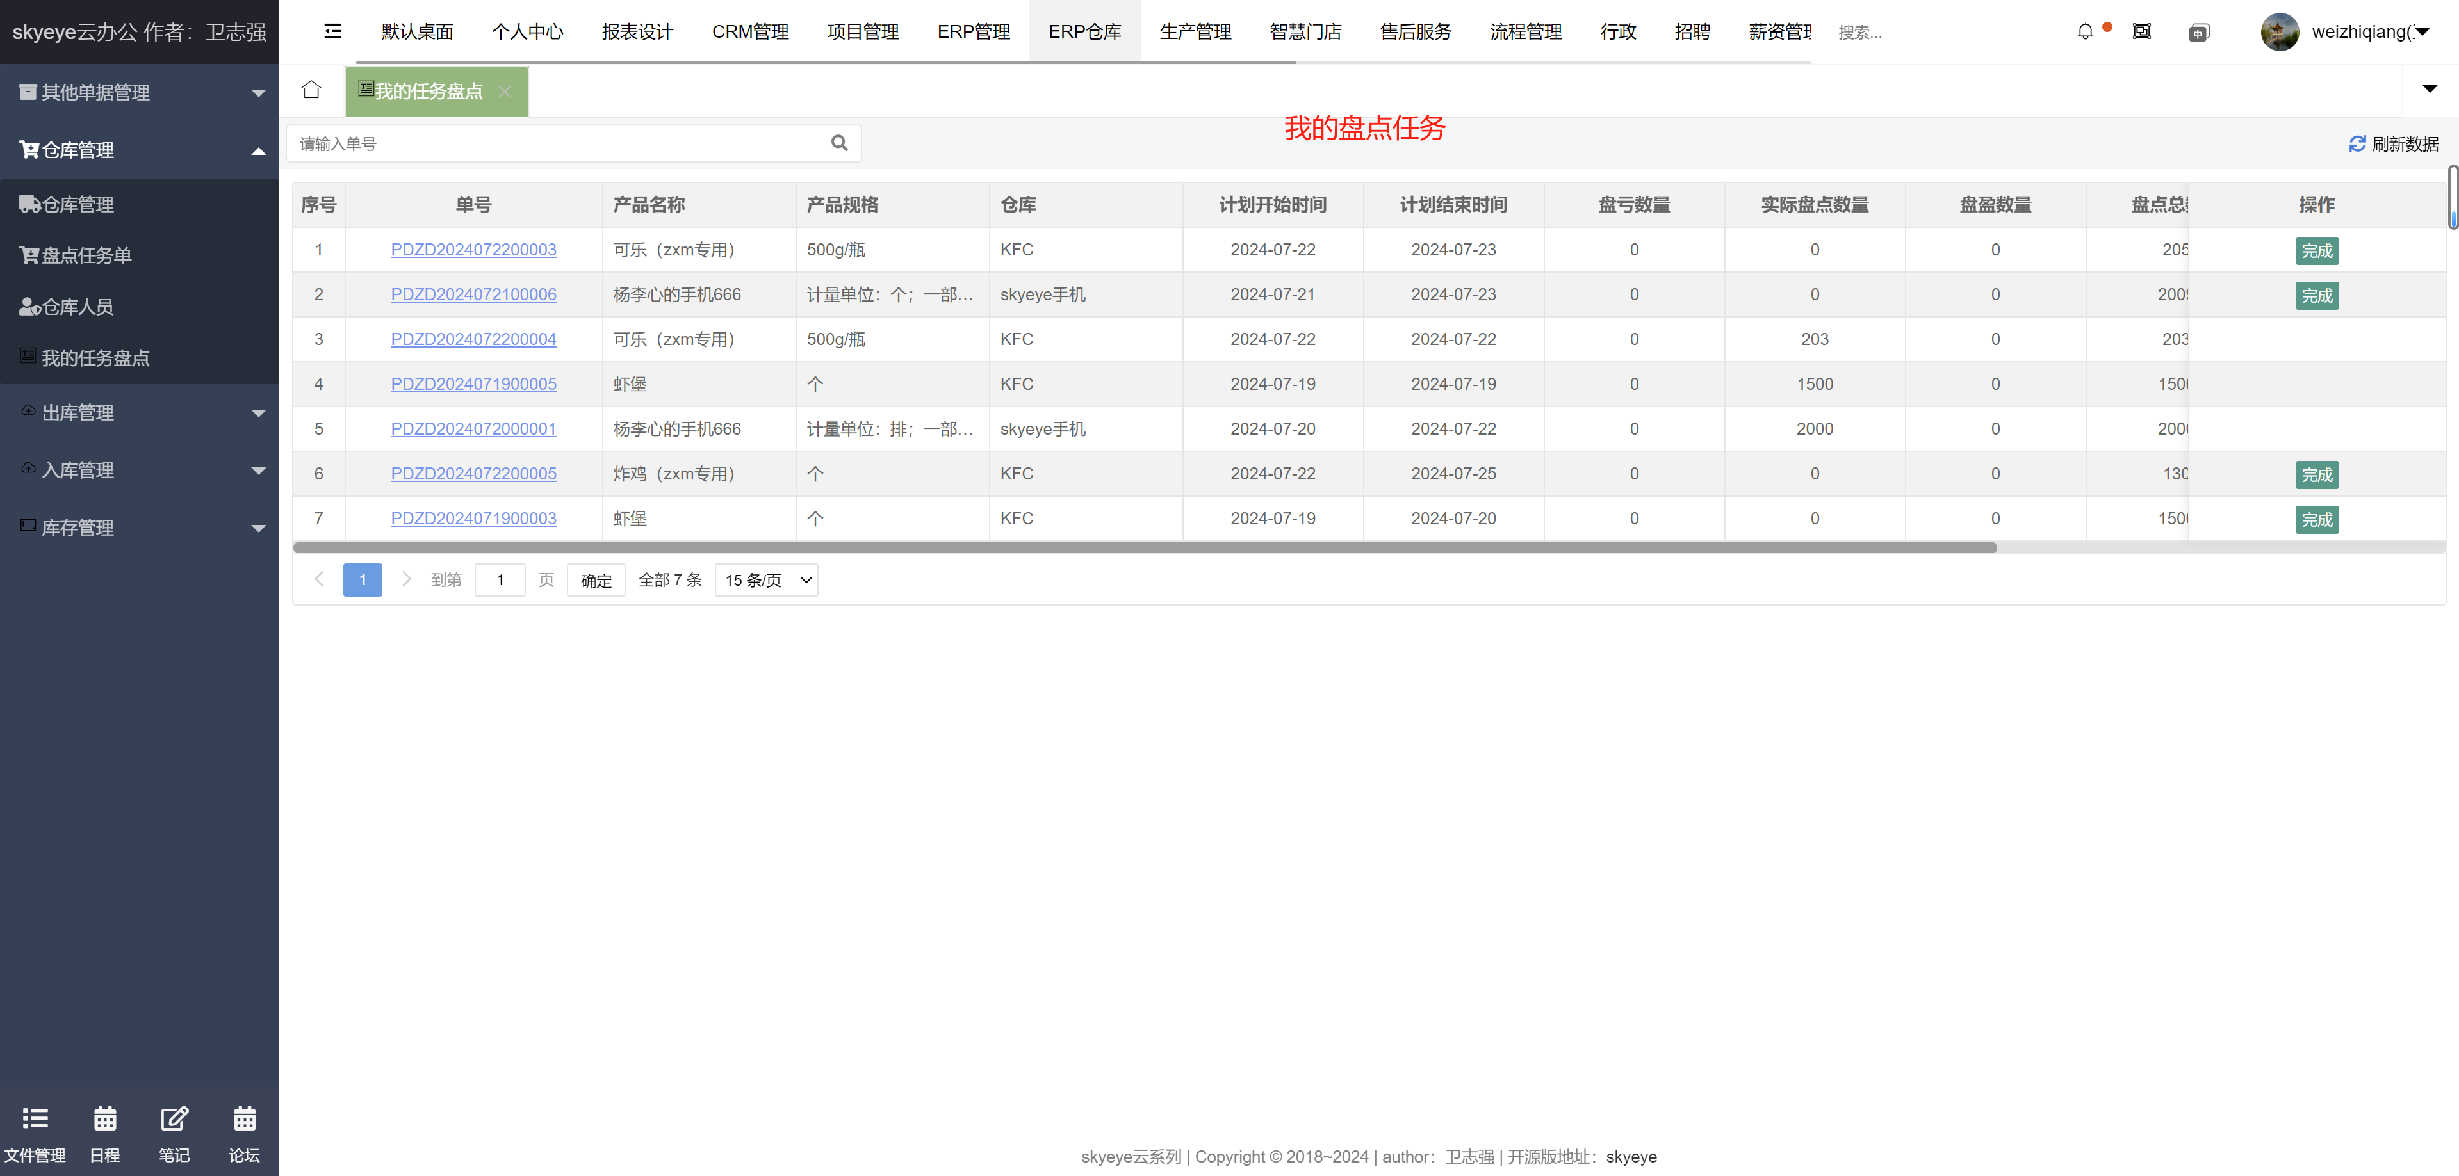This screenshot has height=1176, width=2459.
Task: Open the 15 条/页 page size dropdown
Action: (765, 580)
